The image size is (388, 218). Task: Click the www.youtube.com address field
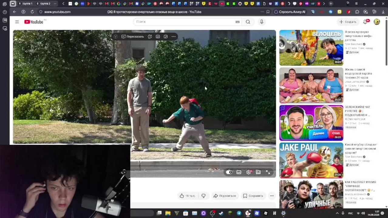pyautogui.click(x=57, y=12)
